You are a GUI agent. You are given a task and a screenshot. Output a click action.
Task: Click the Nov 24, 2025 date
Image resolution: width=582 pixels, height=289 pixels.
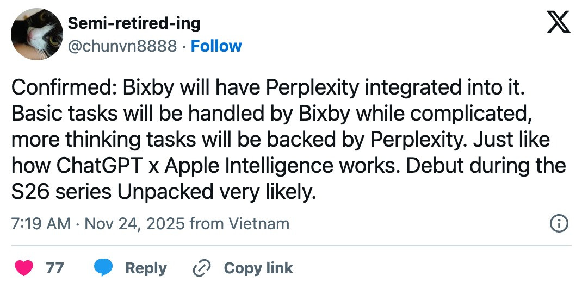135,223
